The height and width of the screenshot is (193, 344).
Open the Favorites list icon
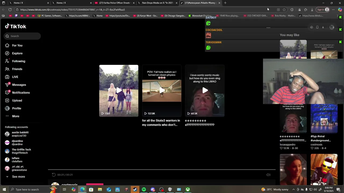tap(306, 10)
